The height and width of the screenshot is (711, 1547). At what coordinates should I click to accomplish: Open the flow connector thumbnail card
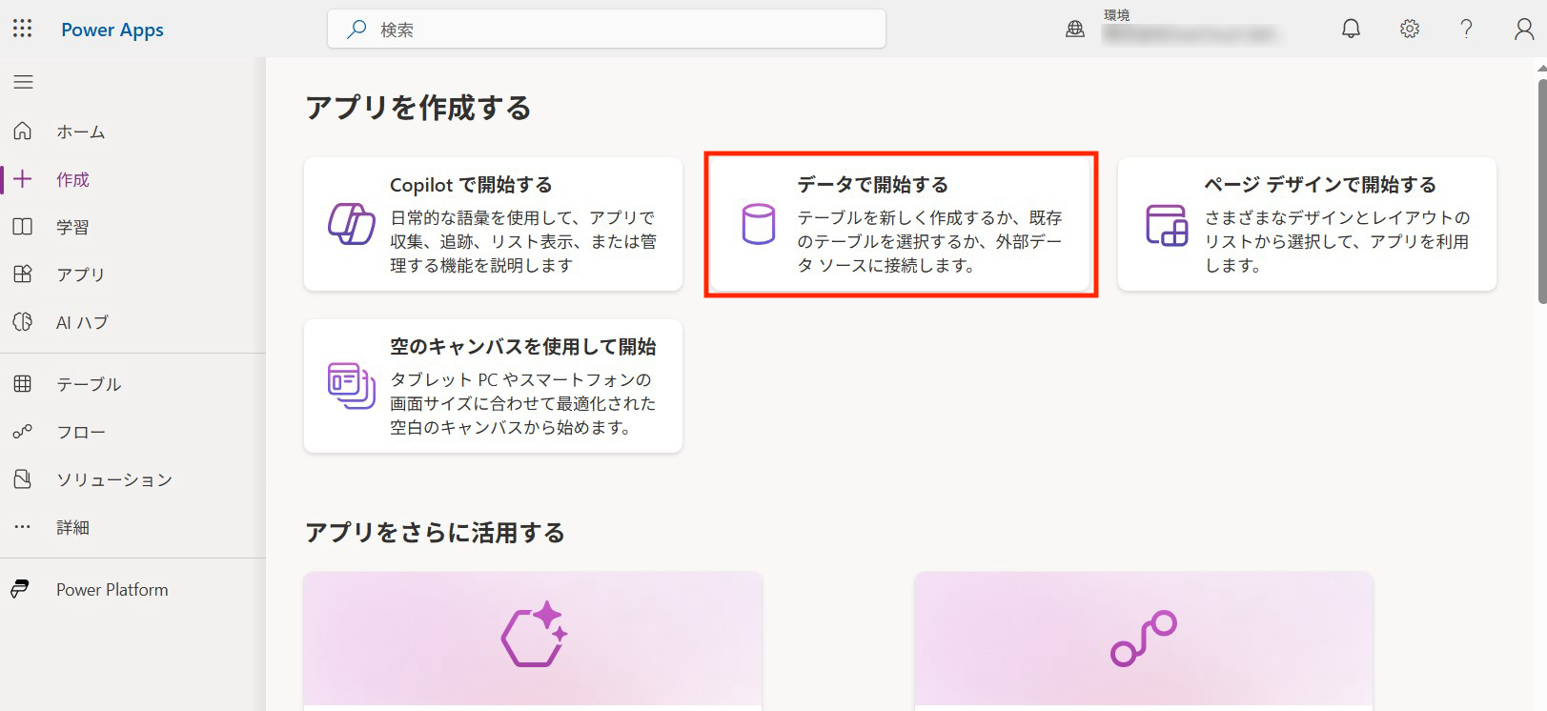(x=1144, y=640)
